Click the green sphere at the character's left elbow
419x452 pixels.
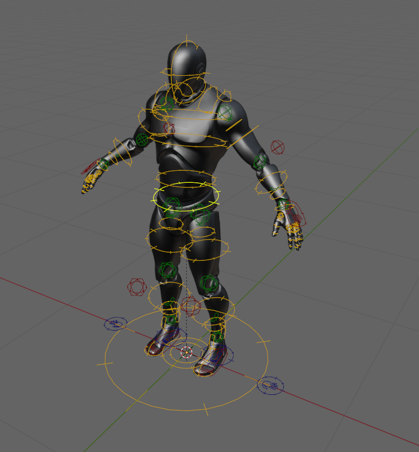pyautogui.click(x=260, y=161)
